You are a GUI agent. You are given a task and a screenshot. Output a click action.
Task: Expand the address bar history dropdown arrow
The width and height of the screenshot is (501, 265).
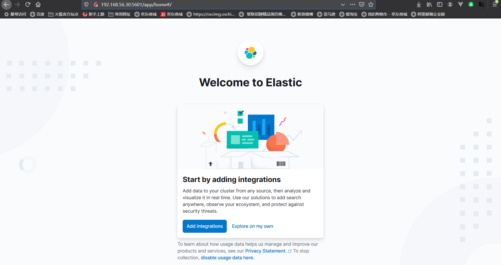(x=343, y=4)
